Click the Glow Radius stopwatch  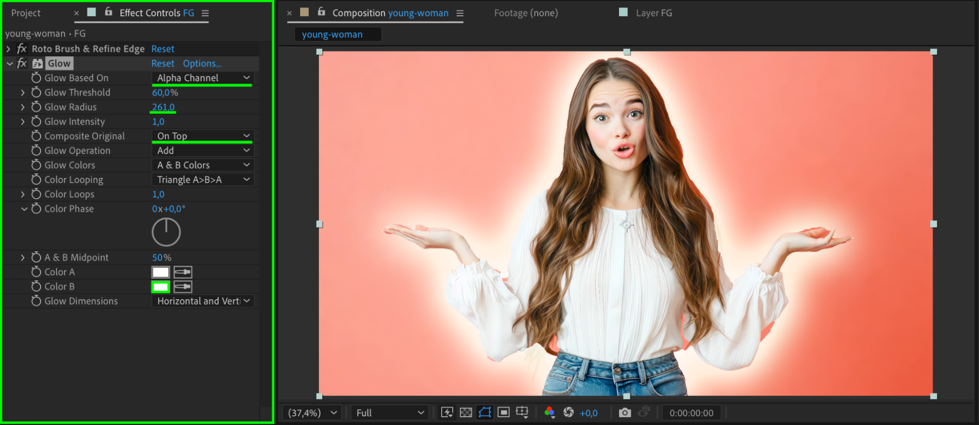pos(36,107)
